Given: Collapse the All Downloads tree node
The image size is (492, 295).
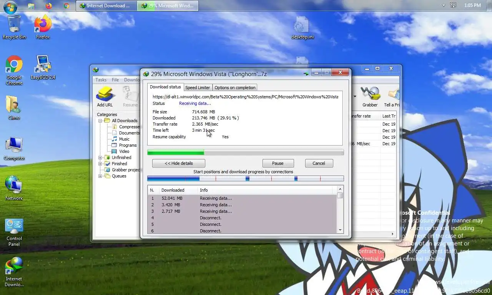Looking at the screenshot, I should point(100,121).
